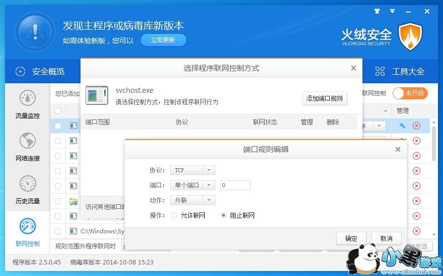
Task: Open the 端口 单个端口 dropdown
Action: pyautogui.click(x=193, y=185)
